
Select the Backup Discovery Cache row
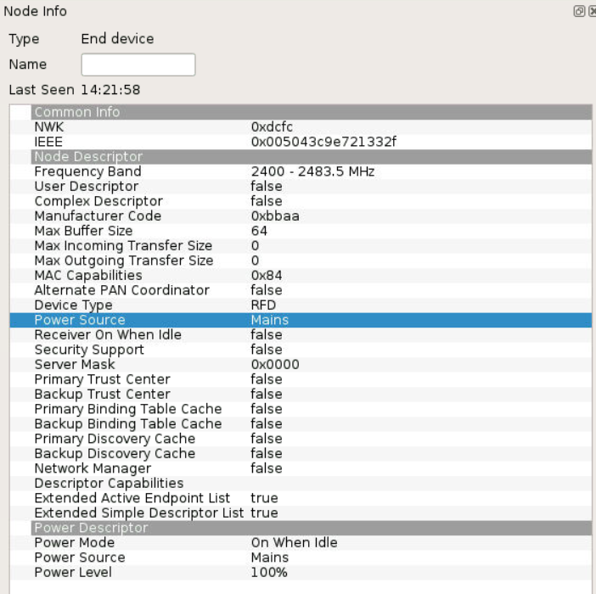click(301, 453)
